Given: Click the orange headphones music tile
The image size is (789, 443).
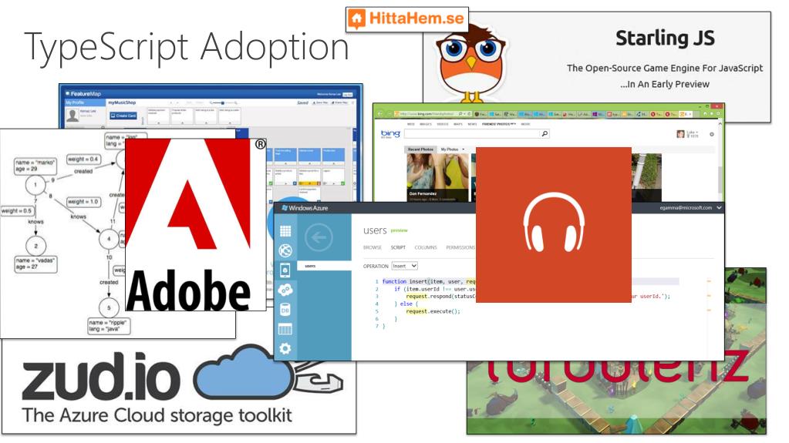Looking at the screenshot, I should coord(554,225).
